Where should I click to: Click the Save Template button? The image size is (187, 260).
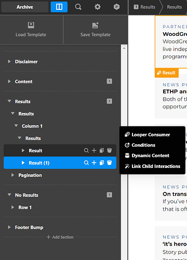[x=96, y=29]
